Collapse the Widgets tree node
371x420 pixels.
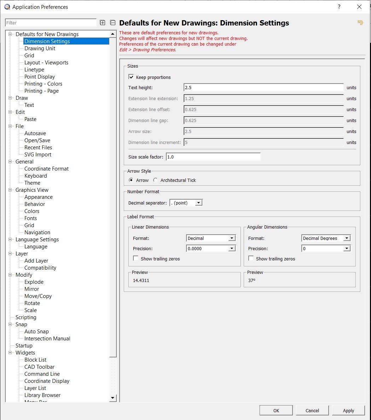point(10,352)
